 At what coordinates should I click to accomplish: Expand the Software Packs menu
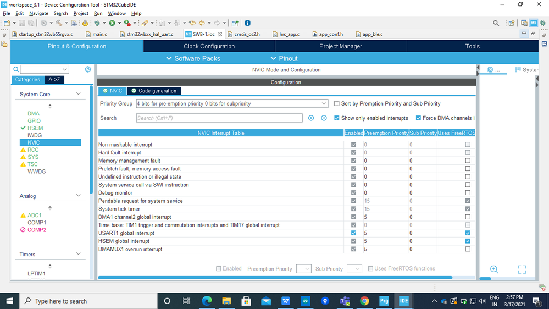tap(193, 58)
